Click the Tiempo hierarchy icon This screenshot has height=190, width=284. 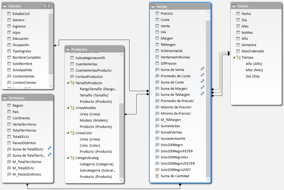pos(238,57)
